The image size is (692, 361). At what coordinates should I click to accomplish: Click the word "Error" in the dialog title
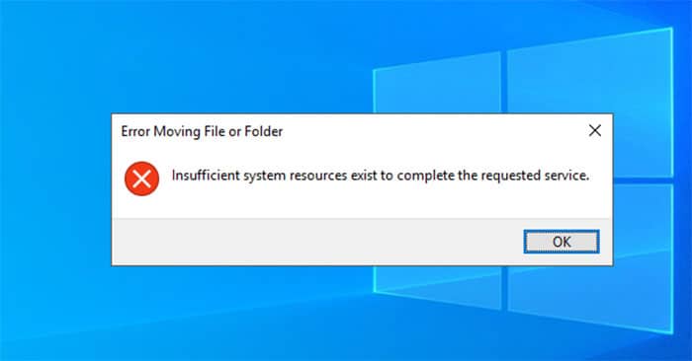[x=135, y=131]
